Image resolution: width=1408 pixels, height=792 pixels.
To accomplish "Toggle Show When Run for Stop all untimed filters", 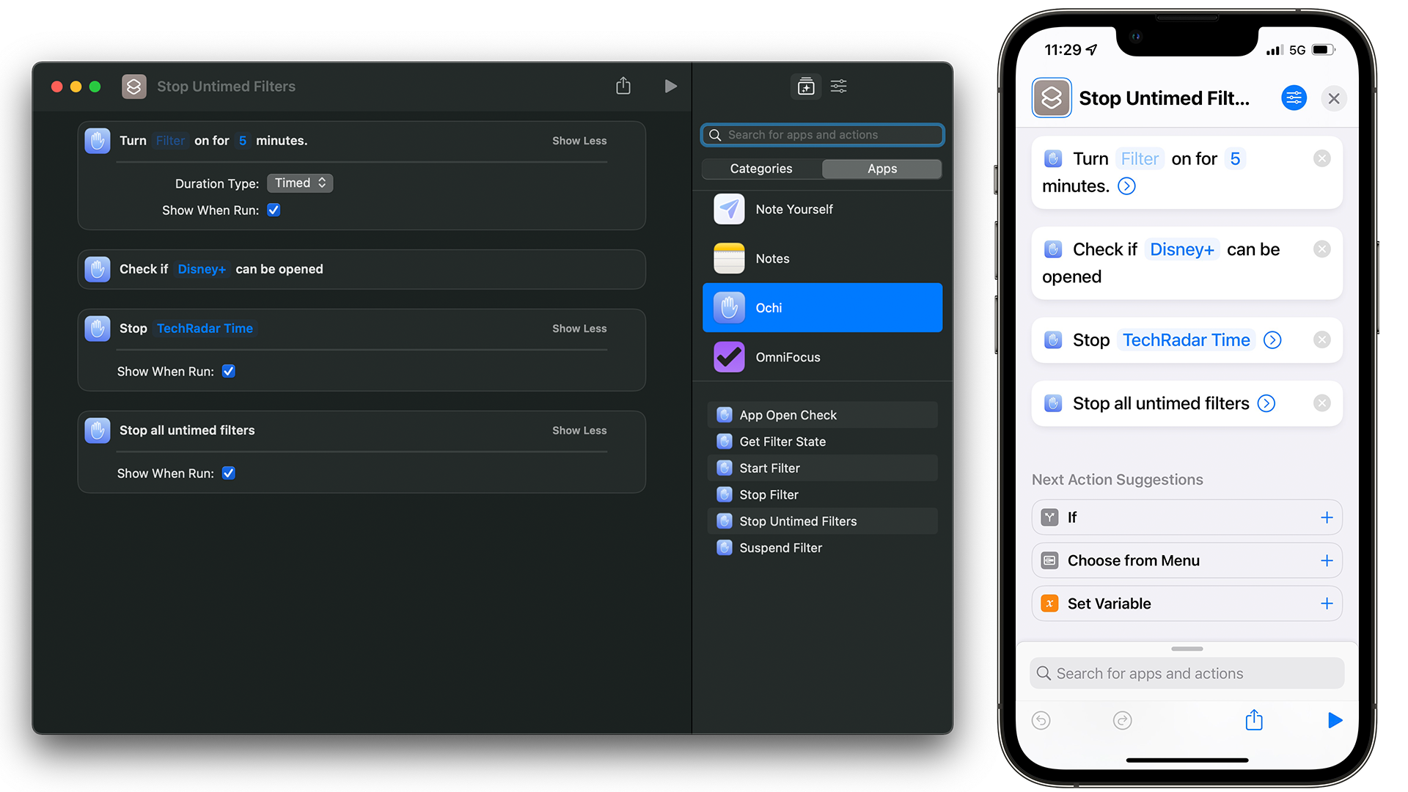I will (230, 474).
